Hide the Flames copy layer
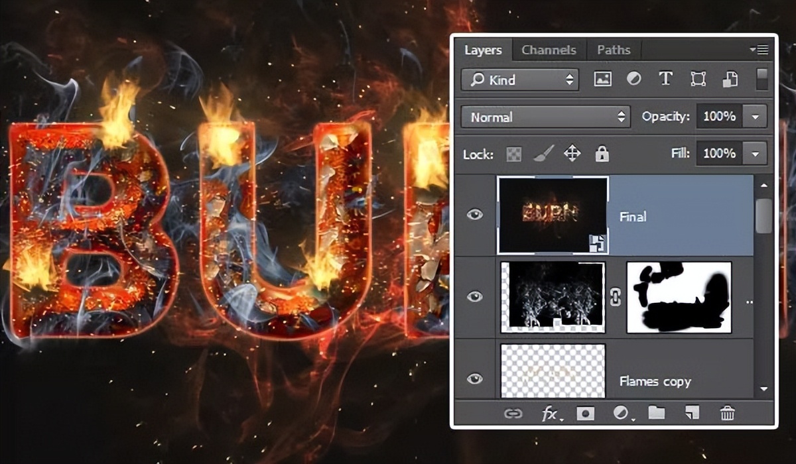The image size is (796, 464). pyautogui.click(x=474, y=379)
